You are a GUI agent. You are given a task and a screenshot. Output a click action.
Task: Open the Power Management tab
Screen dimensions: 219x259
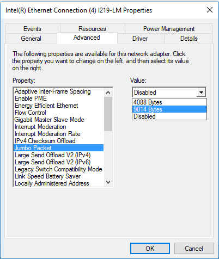(169, 29)
